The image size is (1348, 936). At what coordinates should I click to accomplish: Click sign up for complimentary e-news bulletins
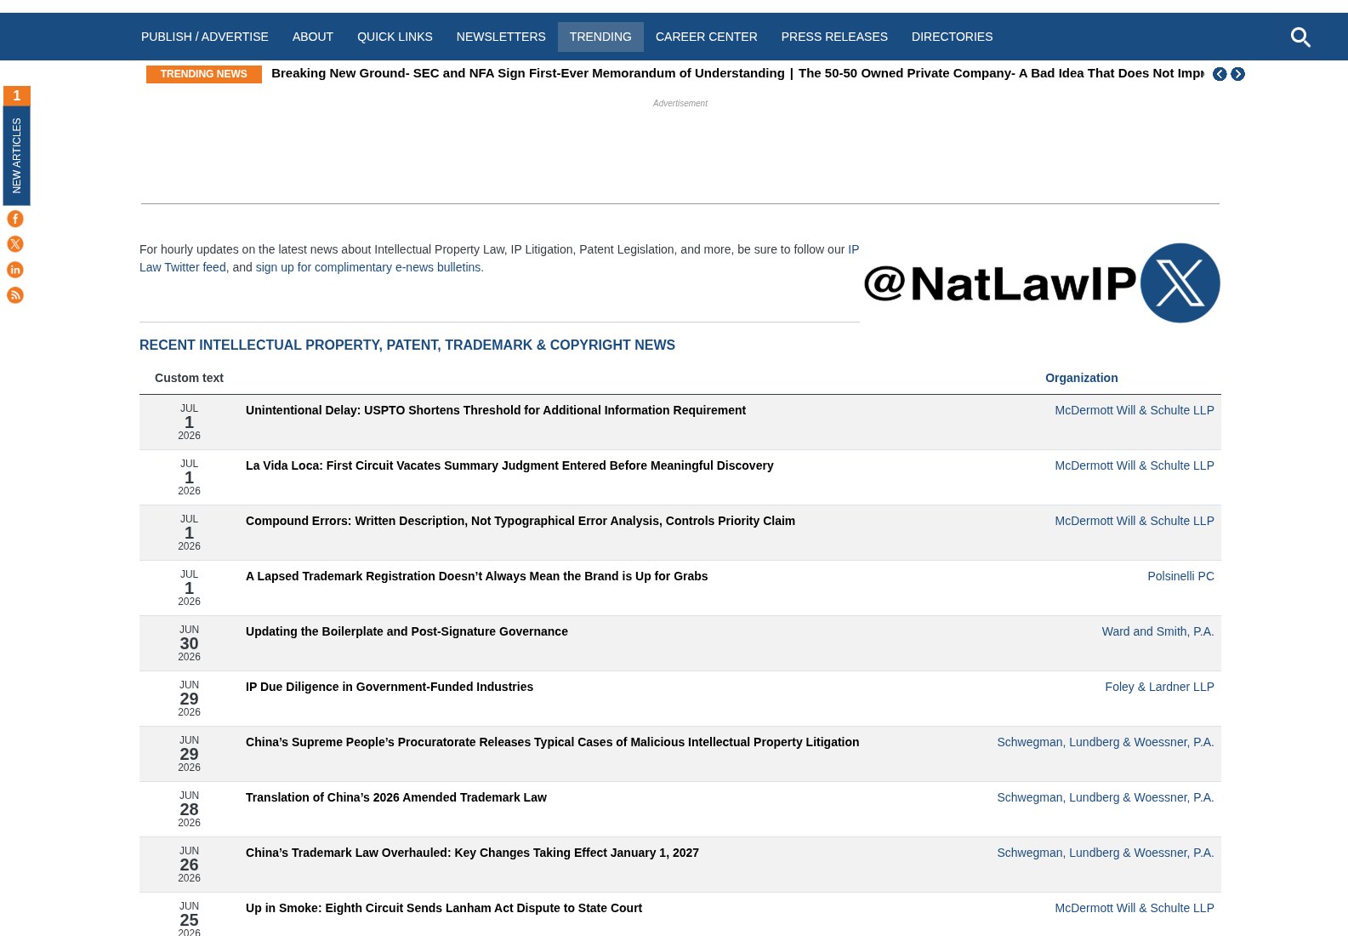pyautogui.click(x=368, y=267)
